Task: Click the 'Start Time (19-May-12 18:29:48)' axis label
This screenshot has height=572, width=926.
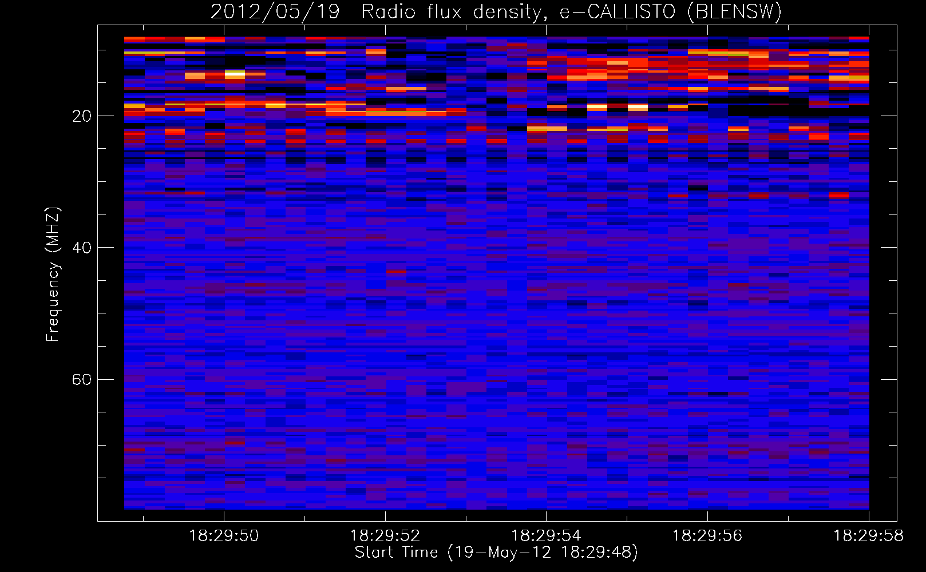Action: [x=496, y=553]
